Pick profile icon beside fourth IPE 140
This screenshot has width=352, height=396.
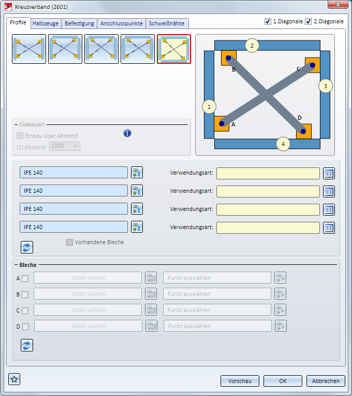[137, 227]
